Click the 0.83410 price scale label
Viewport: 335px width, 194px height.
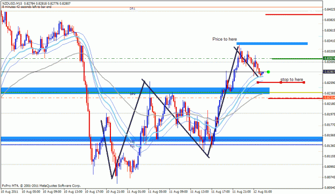coord(330,41)
